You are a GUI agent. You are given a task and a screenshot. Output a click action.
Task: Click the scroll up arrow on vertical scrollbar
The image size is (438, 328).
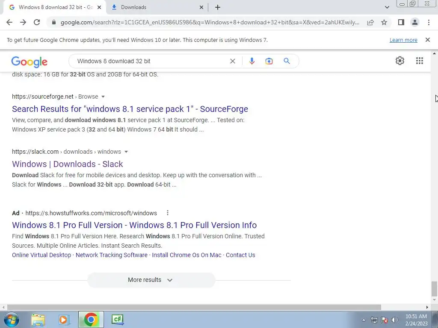pyautogui.click(x=435, y=53)
